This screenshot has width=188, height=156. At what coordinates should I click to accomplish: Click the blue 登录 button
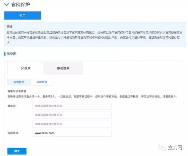(x=23, y=16)
